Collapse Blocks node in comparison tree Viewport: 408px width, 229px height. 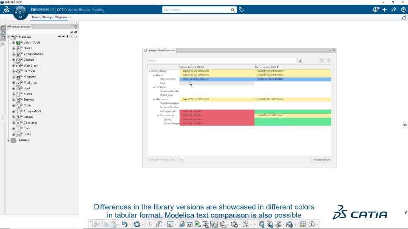pos(154,75)
